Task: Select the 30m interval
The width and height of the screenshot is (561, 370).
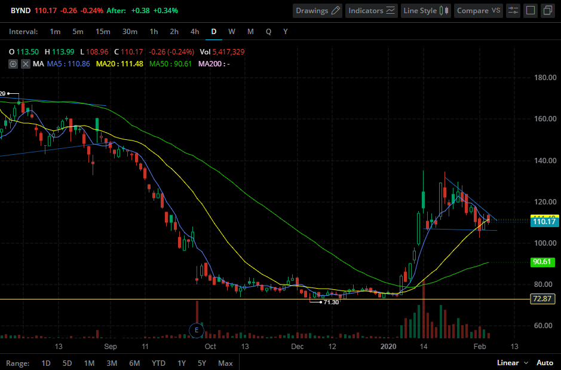Action: [130, 32]
